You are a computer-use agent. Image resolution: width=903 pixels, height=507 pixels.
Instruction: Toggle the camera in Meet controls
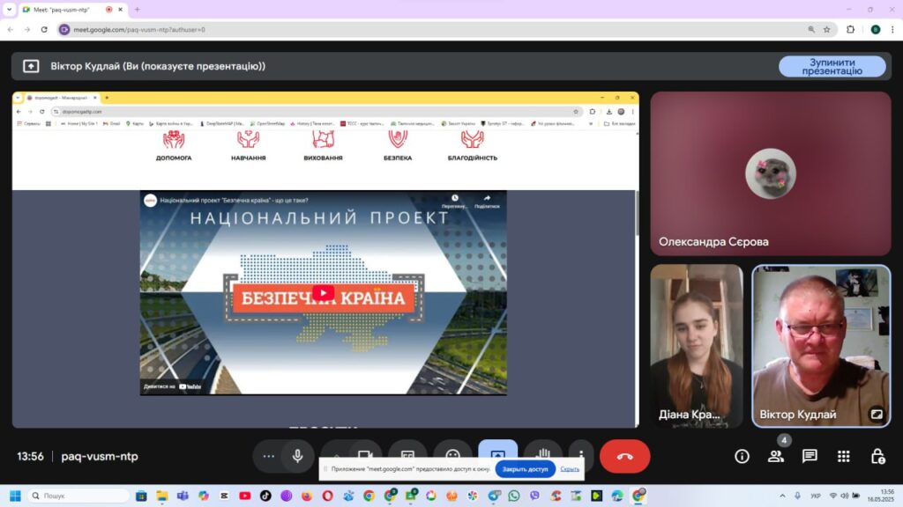365,455
